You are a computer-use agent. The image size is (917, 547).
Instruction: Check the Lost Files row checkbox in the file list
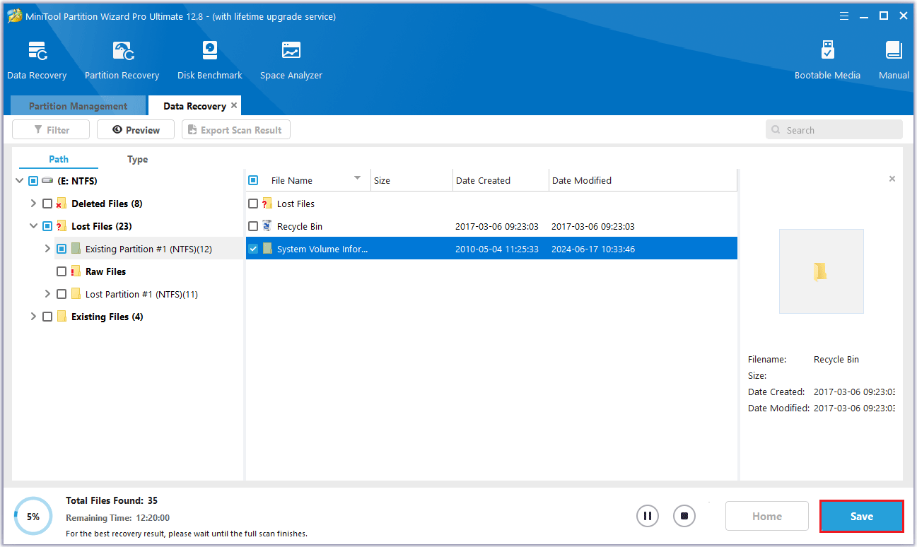[253, 204]
